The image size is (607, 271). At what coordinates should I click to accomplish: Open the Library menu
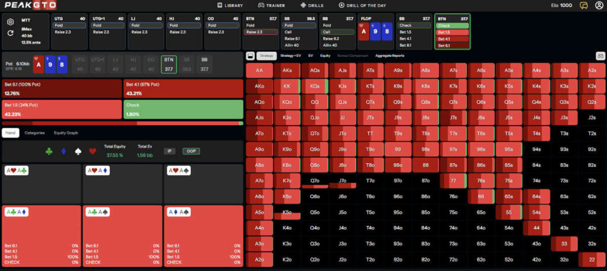[x=230, y=5]
